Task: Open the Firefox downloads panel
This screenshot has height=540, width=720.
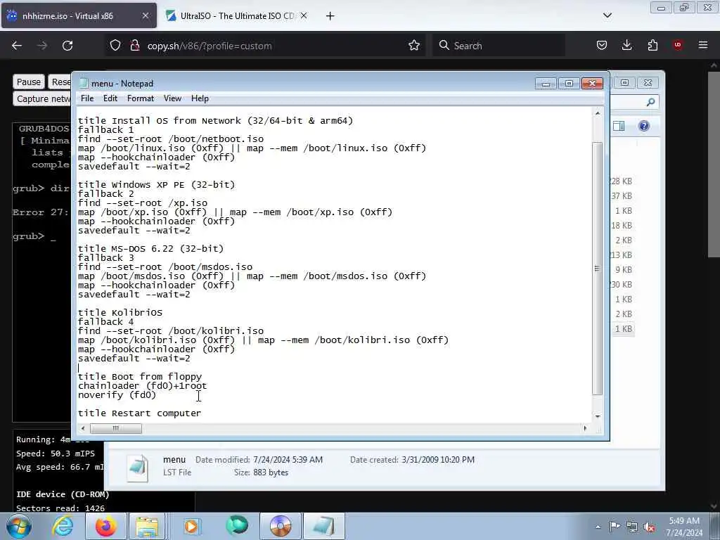Action: point(626,45)
